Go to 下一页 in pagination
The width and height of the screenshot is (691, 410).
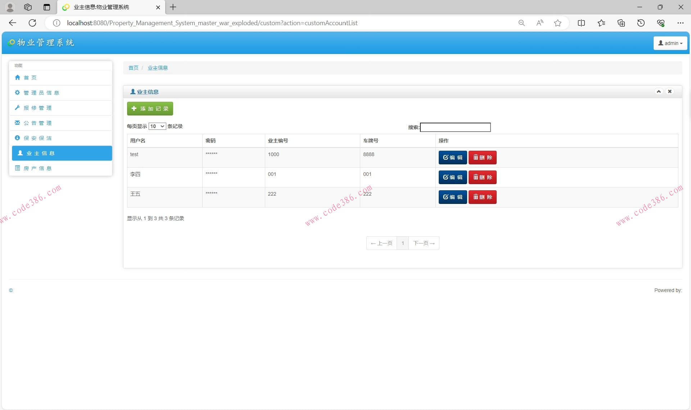point(424,243)
